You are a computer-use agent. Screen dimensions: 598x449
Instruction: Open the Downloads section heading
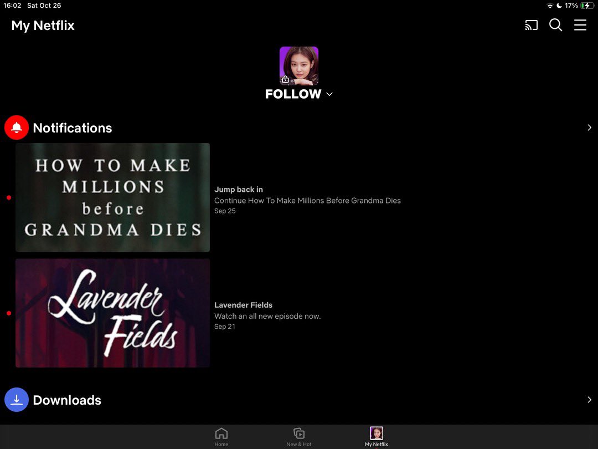[x=67, y=400]
